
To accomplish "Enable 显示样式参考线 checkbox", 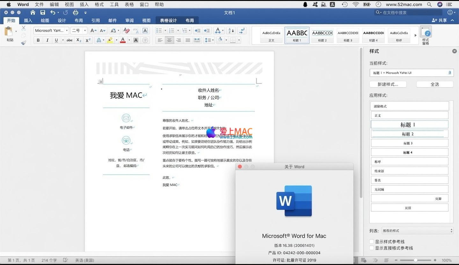I will pos(372,242).
